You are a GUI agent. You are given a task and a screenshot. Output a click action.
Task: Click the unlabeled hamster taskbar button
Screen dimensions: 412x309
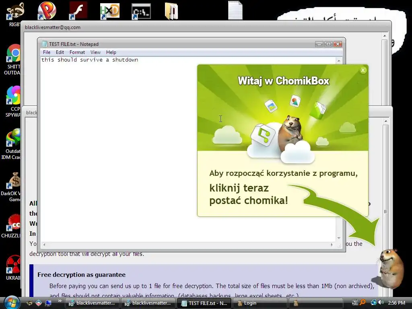316,303
